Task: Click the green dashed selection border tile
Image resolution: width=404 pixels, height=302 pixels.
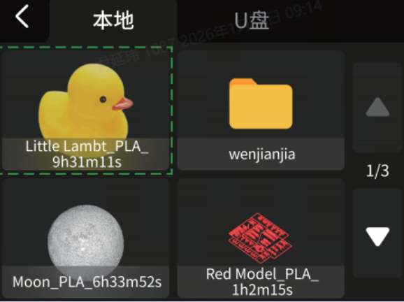Action: tap(85, 110)
